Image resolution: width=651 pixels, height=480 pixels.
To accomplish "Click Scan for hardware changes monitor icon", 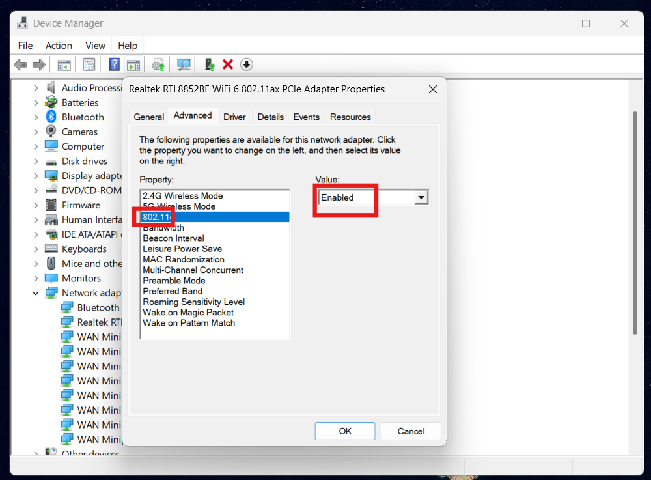I will point(184,64).
